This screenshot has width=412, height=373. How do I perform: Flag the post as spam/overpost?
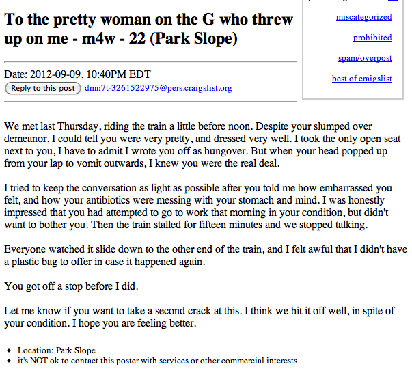365,58
